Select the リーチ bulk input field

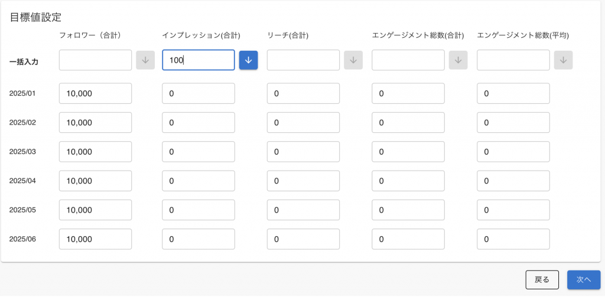point(303,60)
